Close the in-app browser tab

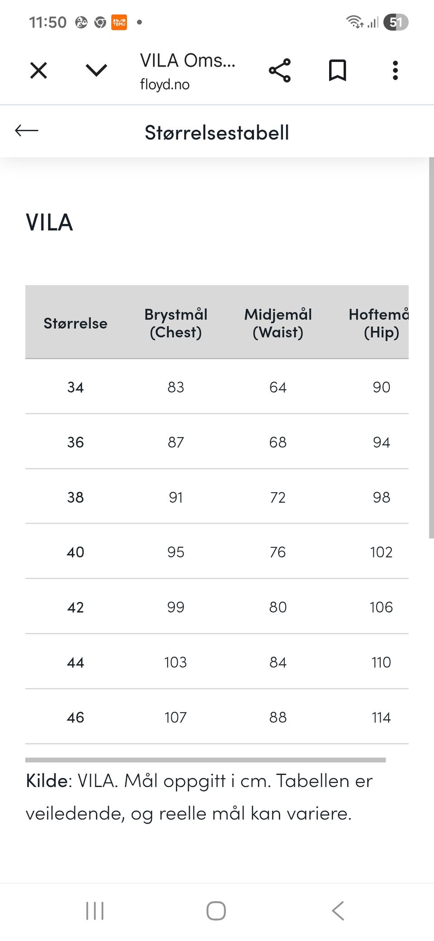coord(38,71)
